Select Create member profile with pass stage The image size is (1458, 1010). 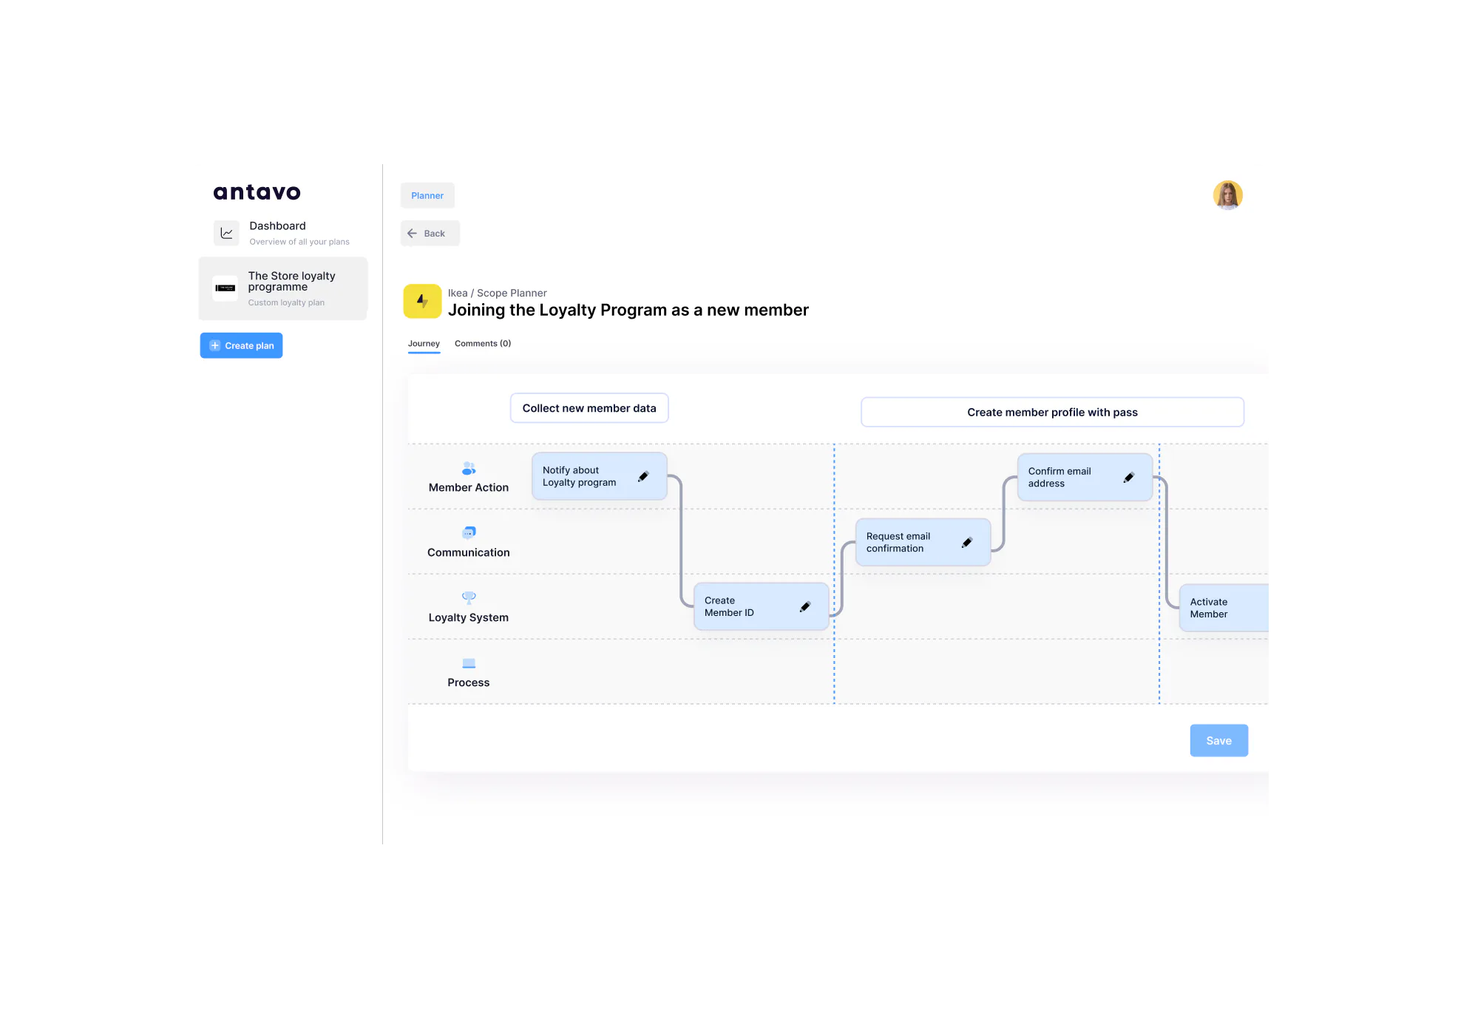coord(1052,412)
